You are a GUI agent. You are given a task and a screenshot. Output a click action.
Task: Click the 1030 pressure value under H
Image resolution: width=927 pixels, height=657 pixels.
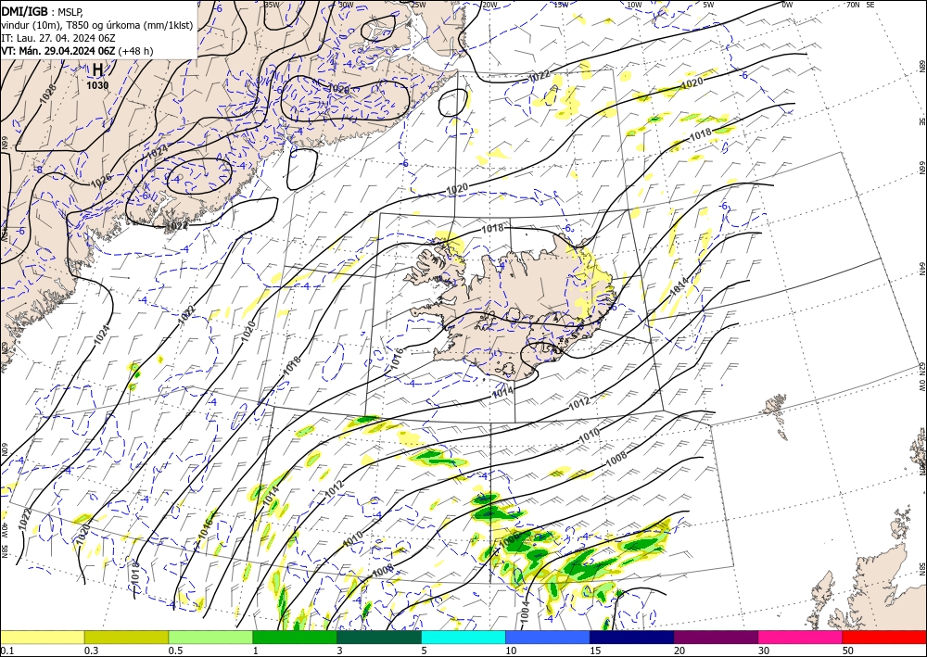97,85
